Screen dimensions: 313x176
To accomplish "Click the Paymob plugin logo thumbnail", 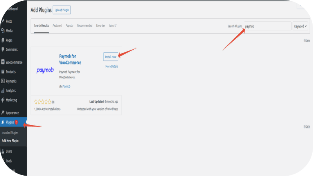I will click(x=45, y=70).
